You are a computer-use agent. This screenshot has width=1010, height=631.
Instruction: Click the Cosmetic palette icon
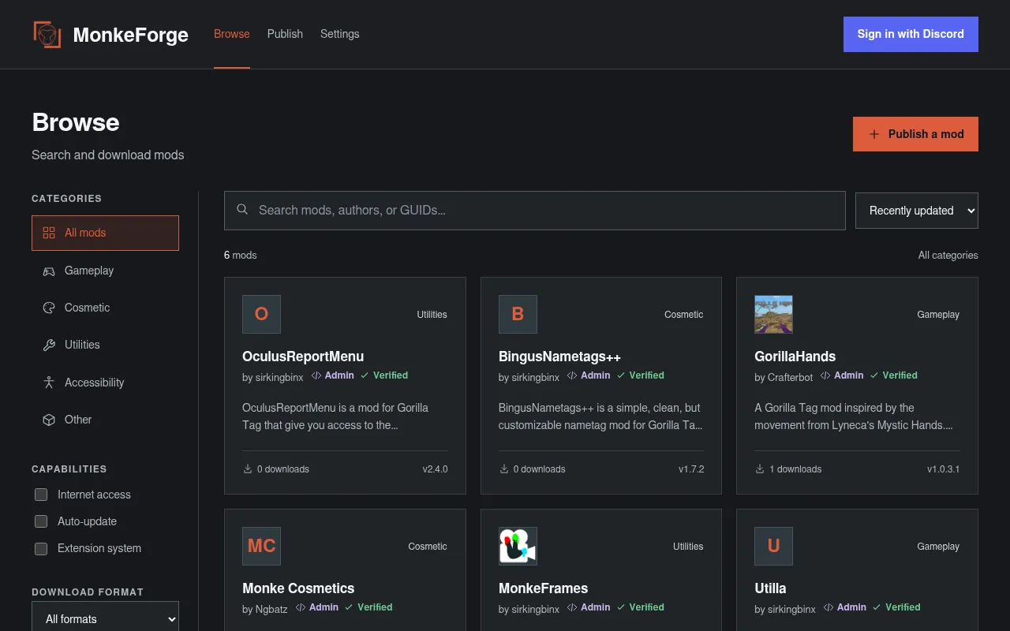coord(49,308)
